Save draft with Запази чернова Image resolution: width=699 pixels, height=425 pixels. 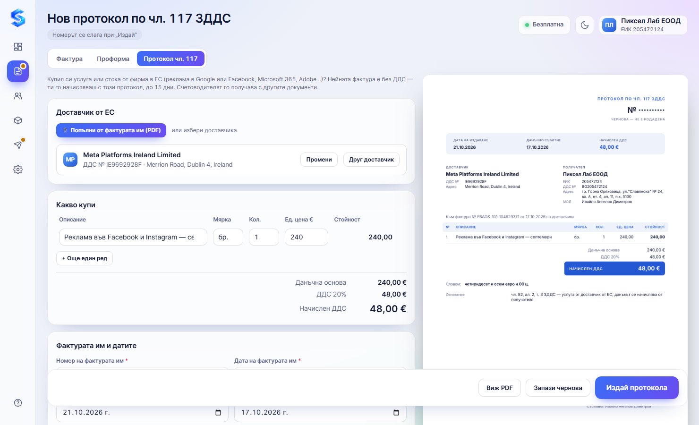[558, 388]
